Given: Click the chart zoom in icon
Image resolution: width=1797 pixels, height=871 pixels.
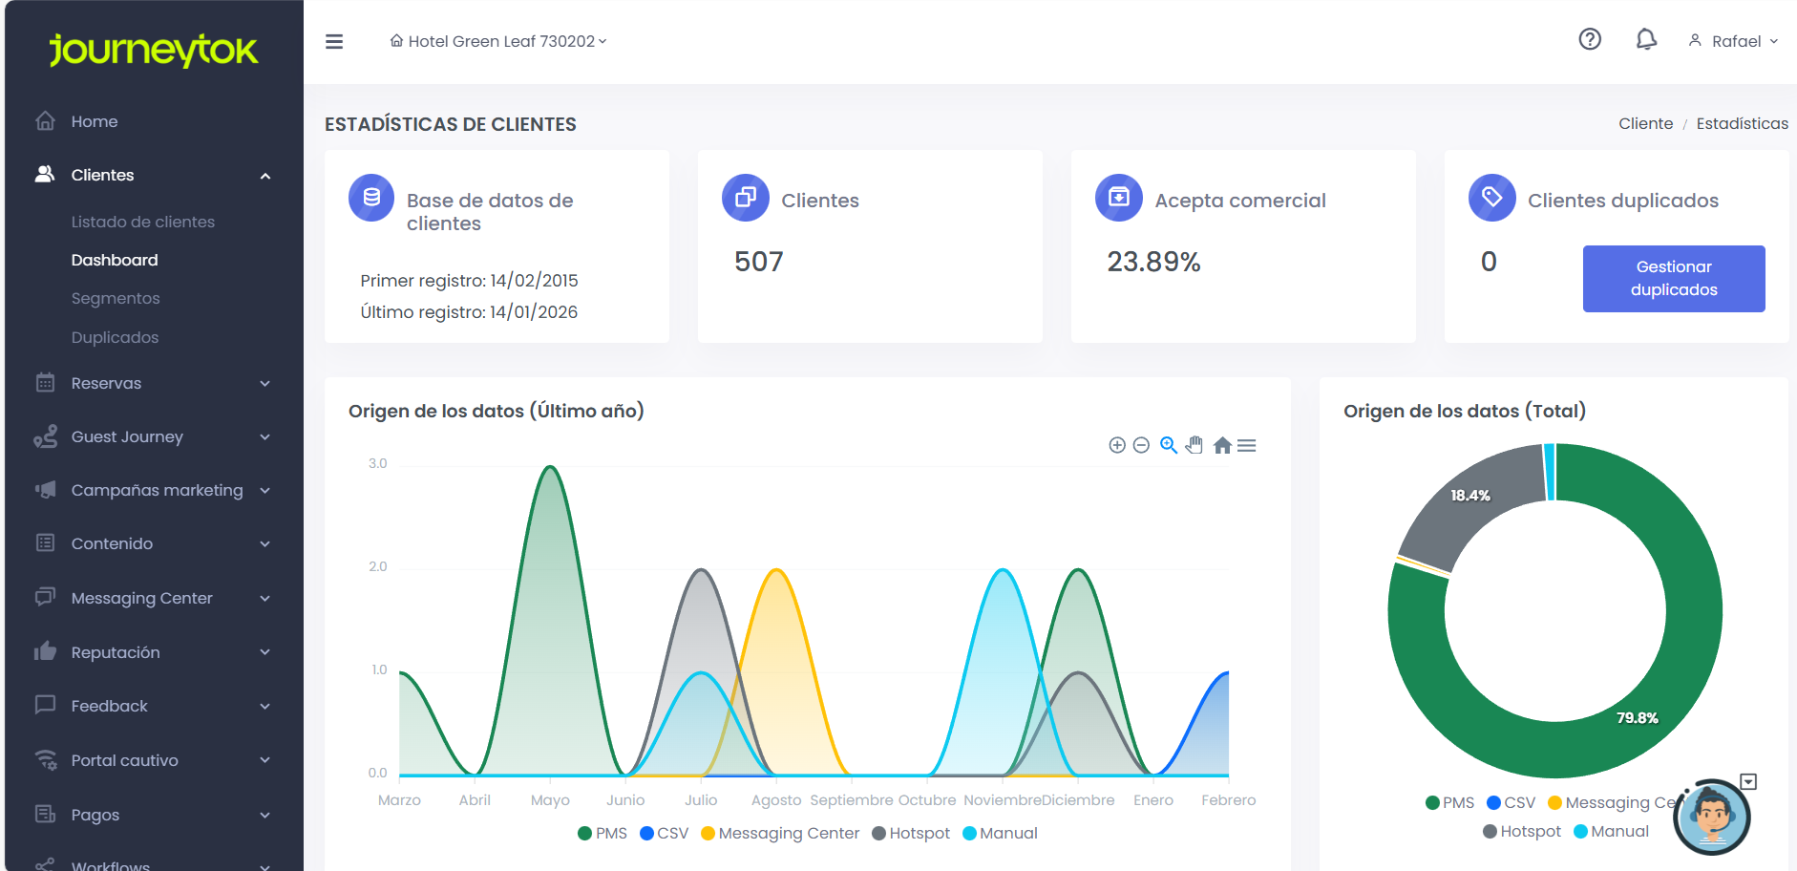Looking at the screenshot, I should click(1117, 445).
